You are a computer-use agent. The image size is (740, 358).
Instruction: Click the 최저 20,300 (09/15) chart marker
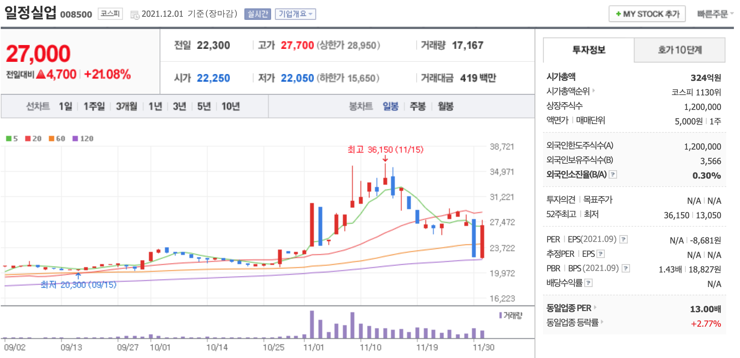(x=79, y=285)
